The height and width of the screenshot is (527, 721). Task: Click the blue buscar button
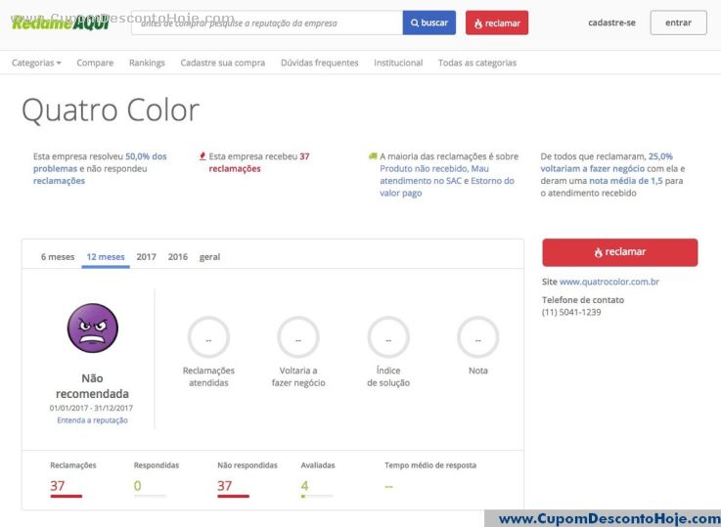429,22
